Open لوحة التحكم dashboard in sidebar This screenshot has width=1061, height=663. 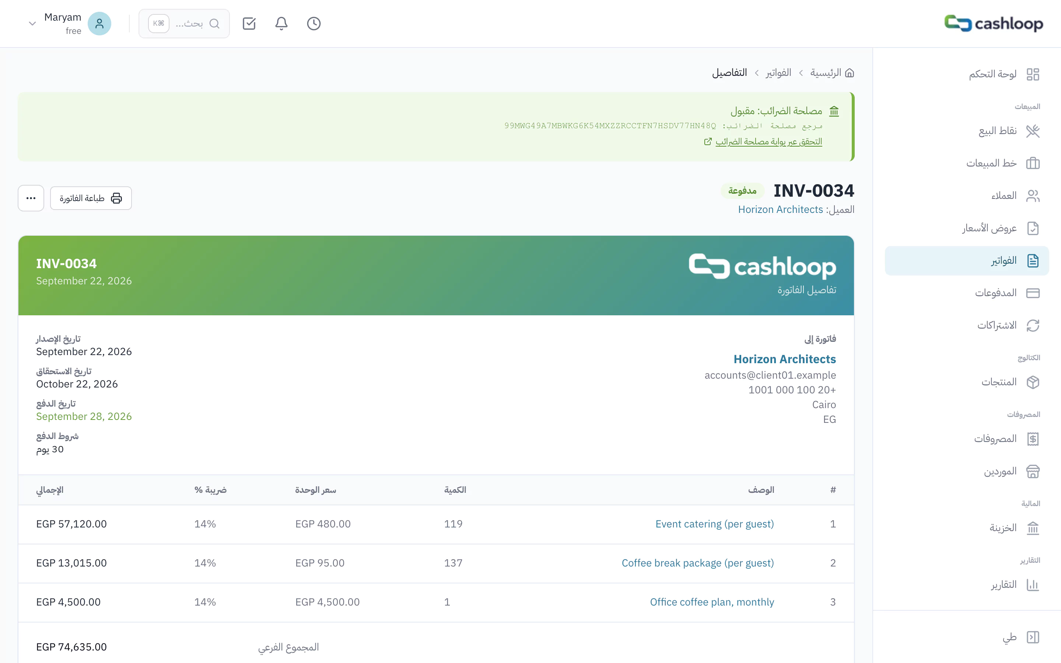click(967, 74)
